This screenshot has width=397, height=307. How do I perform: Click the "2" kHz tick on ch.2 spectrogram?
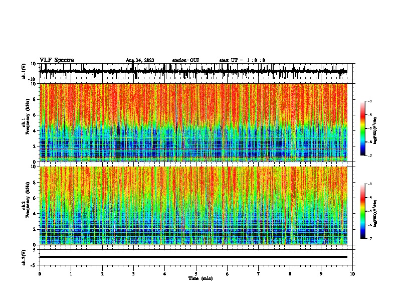pos(35,229)
